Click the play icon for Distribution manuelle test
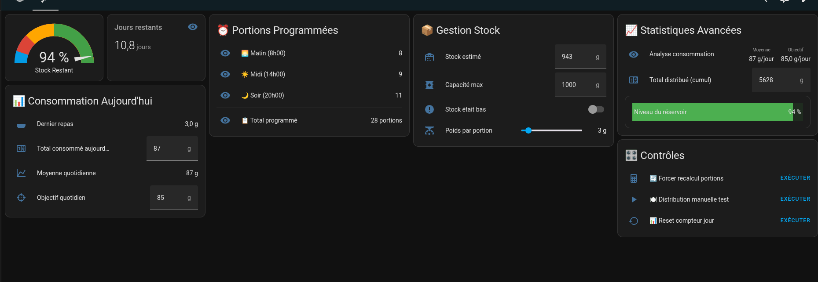818x282 pixels. (x=634, y=199)
